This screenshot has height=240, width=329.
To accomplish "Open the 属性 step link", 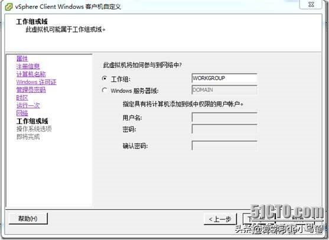I will pyautogui.click(x=22, y=59).
